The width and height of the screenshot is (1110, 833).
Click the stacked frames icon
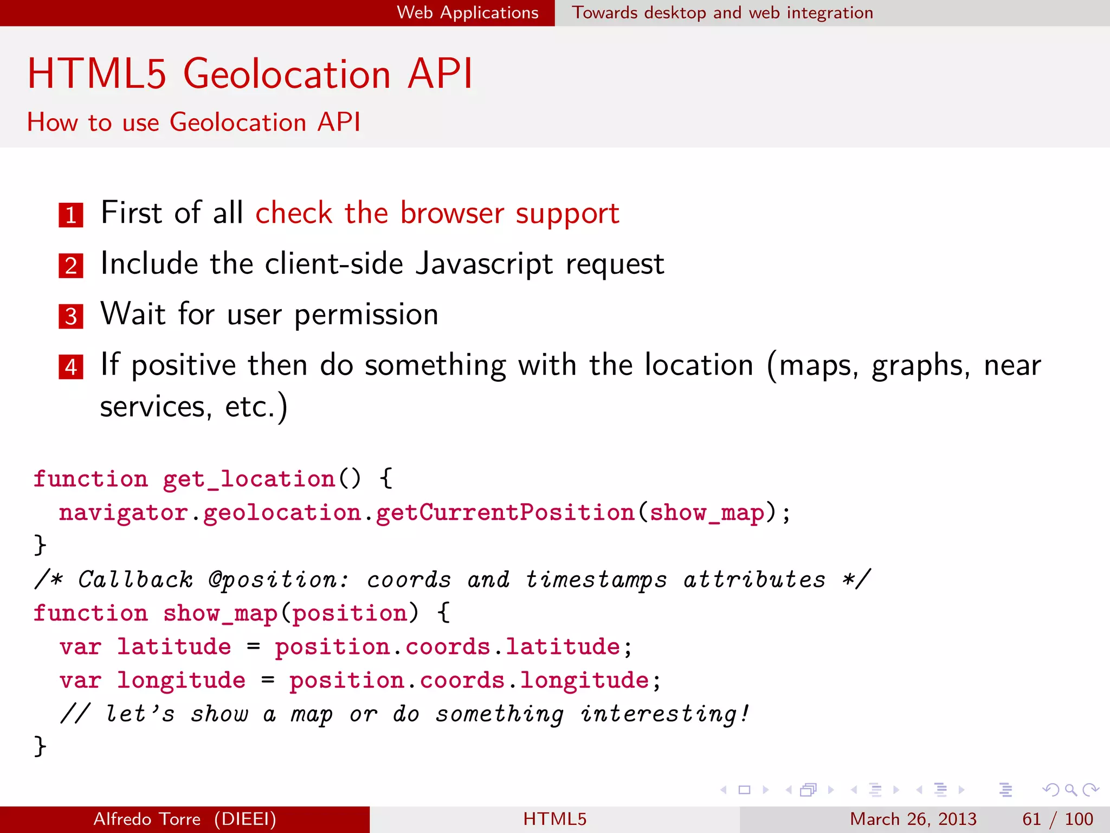point(808,790)
